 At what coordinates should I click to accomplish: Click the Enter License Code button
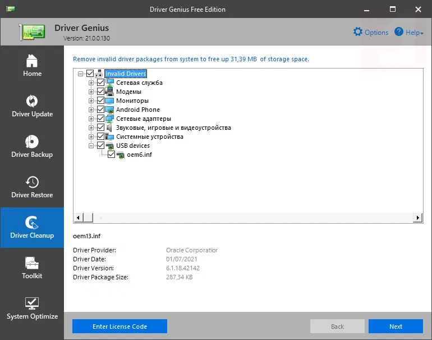[x=120, y=327]
